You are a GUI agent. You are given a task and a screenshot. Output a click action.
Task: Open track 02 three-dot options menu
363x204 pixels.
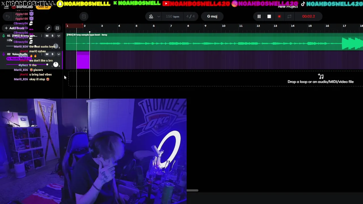click(42, 54)
